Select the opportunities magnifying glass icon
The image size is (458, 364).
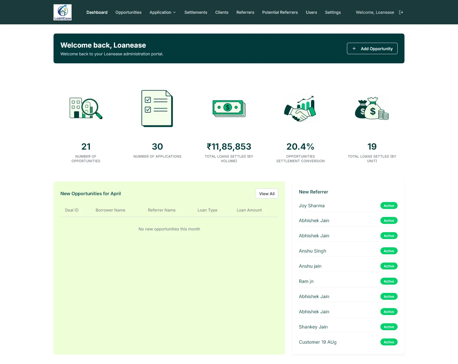coord(86,108)
